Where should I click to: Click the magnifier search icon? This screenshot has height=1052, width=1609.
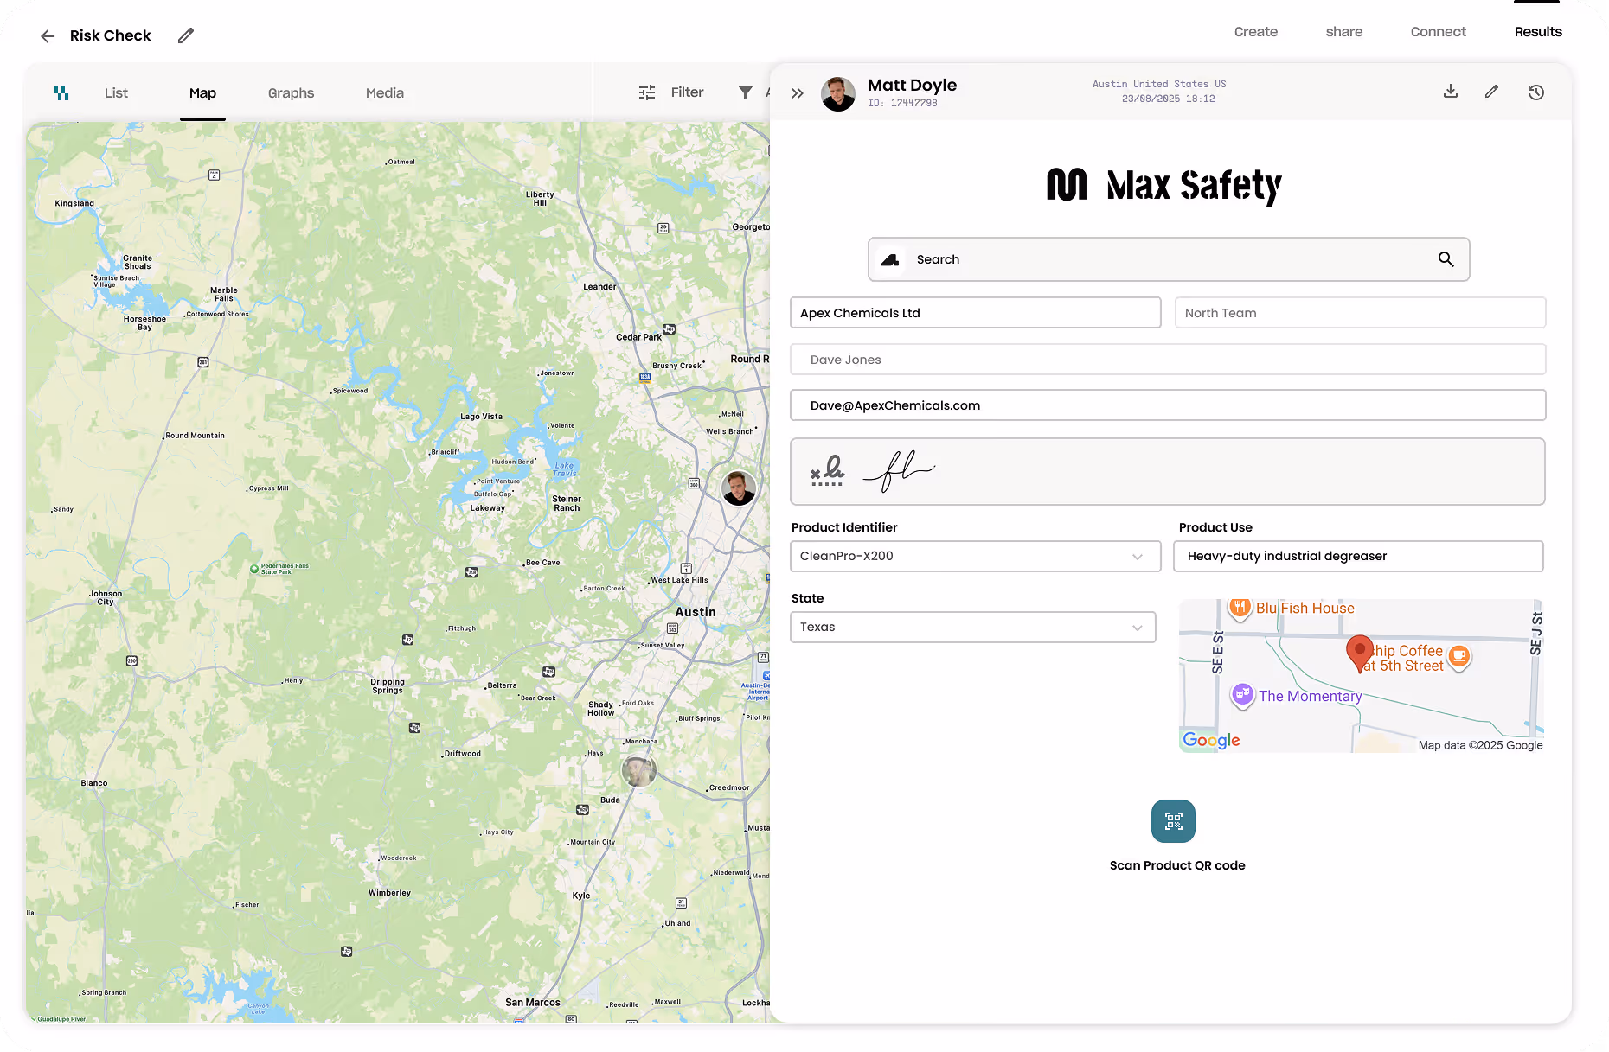[x=1446, y=259]
